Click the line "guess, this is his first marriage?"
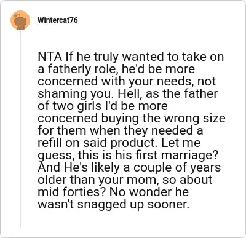Image resolution: width=246 pixels, height=238 pixels. pyautogui.click(x=127, y=155)
